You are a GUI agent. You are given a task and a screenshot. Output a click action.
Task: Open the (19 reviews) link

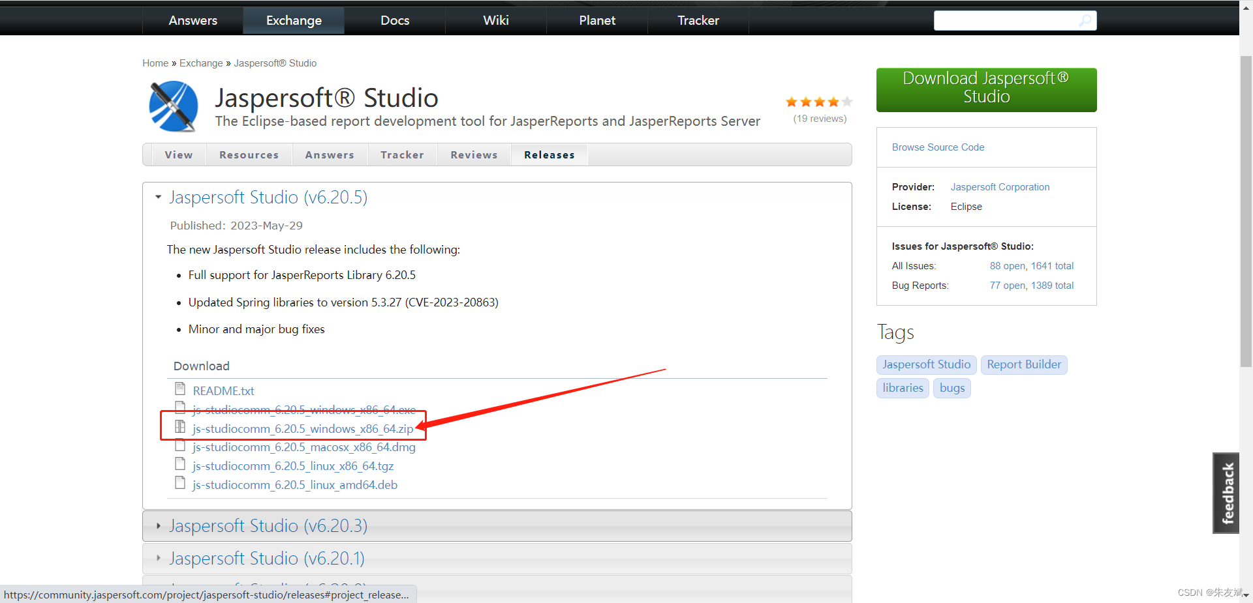pyautogui.click(x=820, y=119)
